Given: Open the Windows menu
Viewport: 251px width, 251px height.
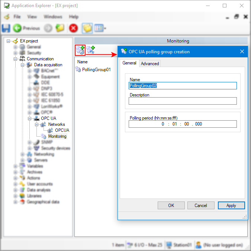Looking at the screenshot, I should pyautogui.click(x=53, y=17).
